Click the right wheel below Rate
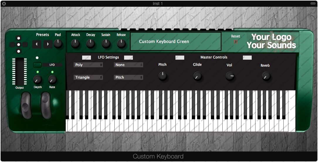The height and width of the screenshot is (162, 318). click(46, 105)
